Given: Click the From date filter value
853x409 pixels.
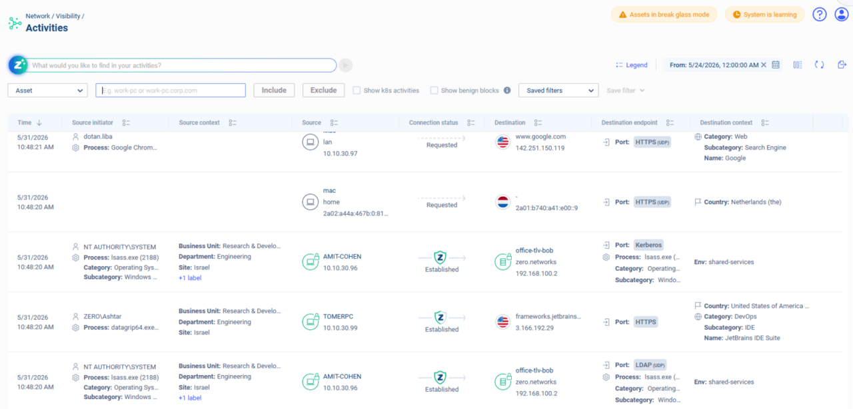Looking at the screenshot, I should (x=714, y=65).
